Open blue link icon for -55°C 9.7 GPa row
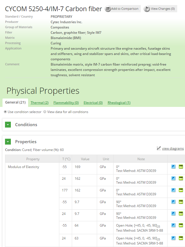Screen dimensions: 185x247 pyautogui.click(x=173, y=202)
